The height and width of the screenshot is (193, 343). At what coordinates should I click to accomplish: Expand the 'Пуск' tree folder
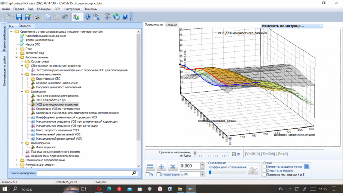pyautogui.click(x=17, y=49)
